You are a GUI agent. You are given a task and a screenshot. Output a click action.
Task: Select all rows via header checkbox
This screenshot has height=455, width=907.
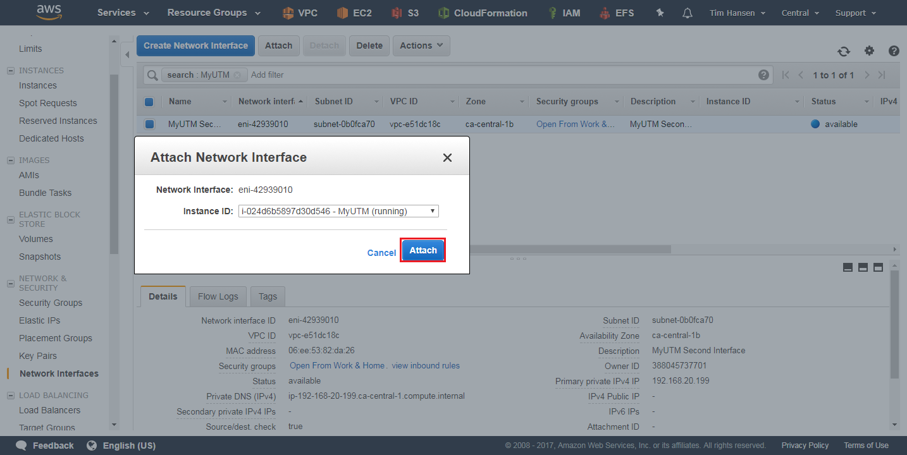click(149, 101)
